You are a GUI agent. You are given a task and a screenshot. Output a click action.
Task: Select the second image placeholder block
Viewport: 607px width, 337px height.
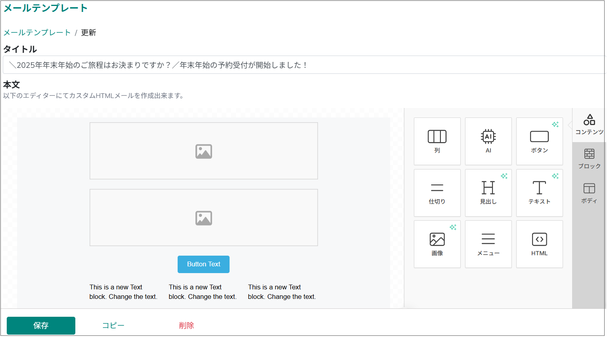204,218
